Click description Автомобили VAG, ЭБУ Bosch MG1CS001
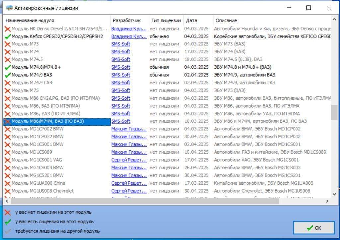 [257, 160]
